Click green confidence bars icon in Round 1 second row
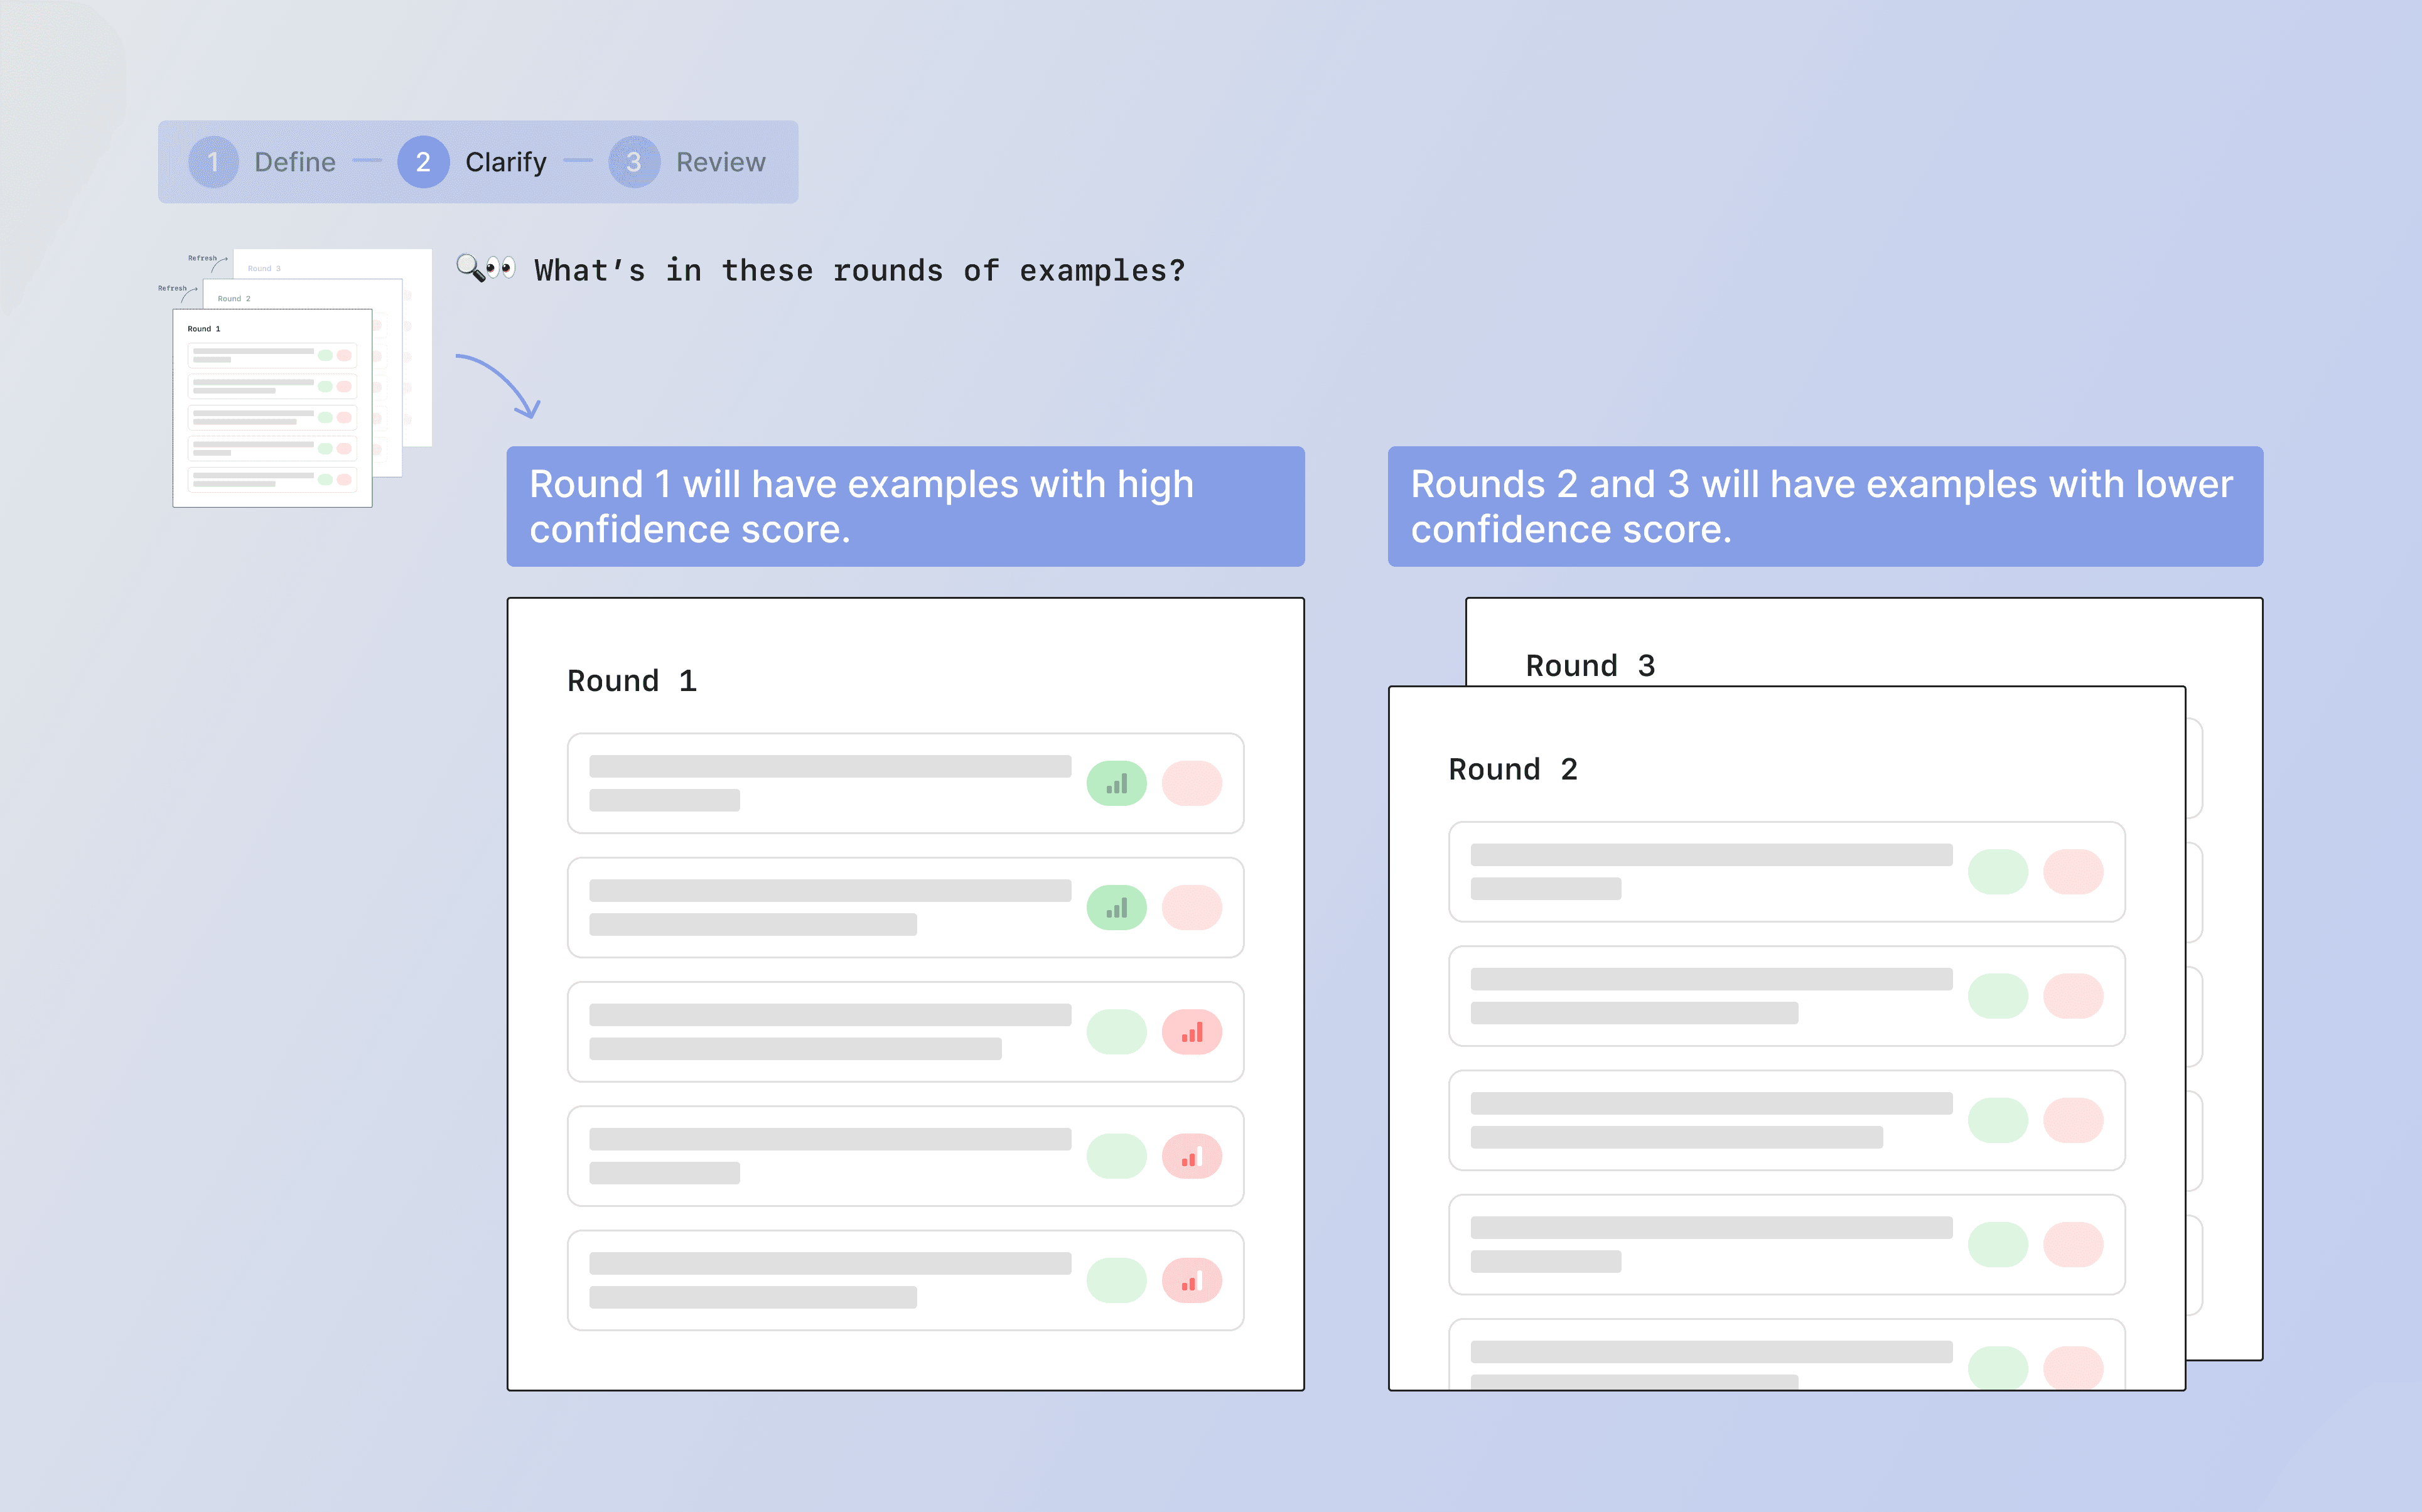2422x1512 pixels. (1116, 908)
